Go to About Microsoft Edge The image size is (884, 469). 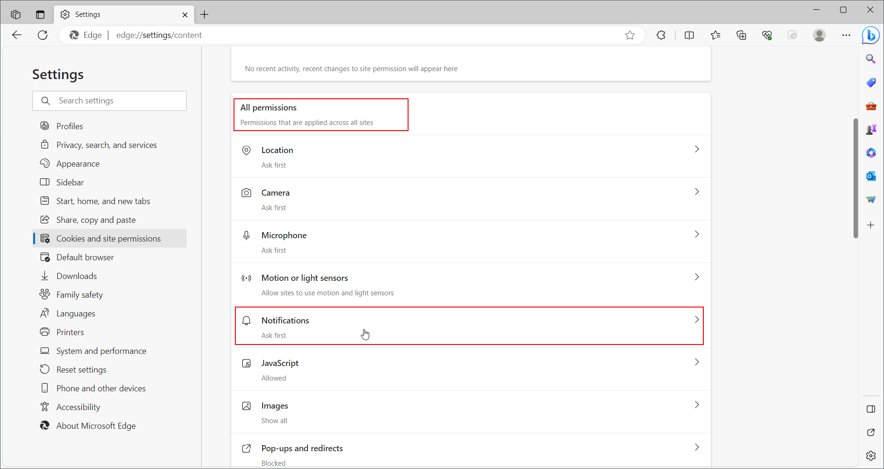pyautogui.click(x=96, y=426)
